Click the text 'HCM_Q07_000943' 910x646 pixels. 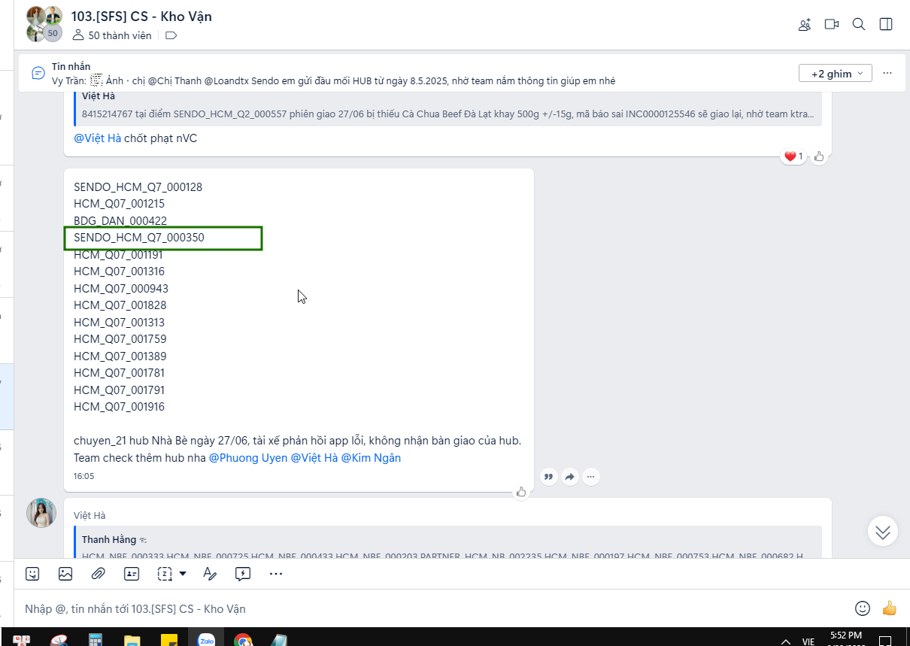click(121, 289)
